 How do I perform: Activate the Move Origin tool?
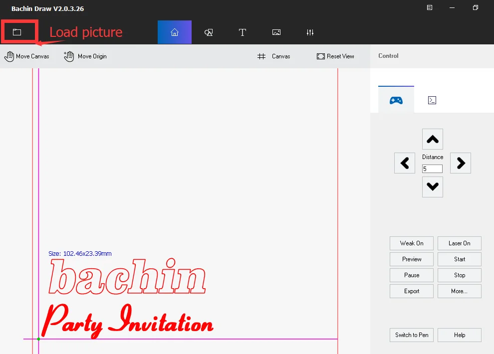pyautogui.click(x=85, y=56)
